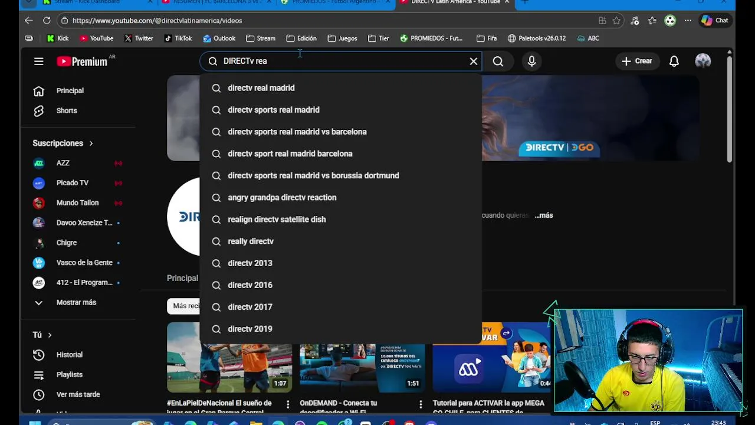
Task: Open the Tier bookmarks folder
Action: [x=378, y=38]
